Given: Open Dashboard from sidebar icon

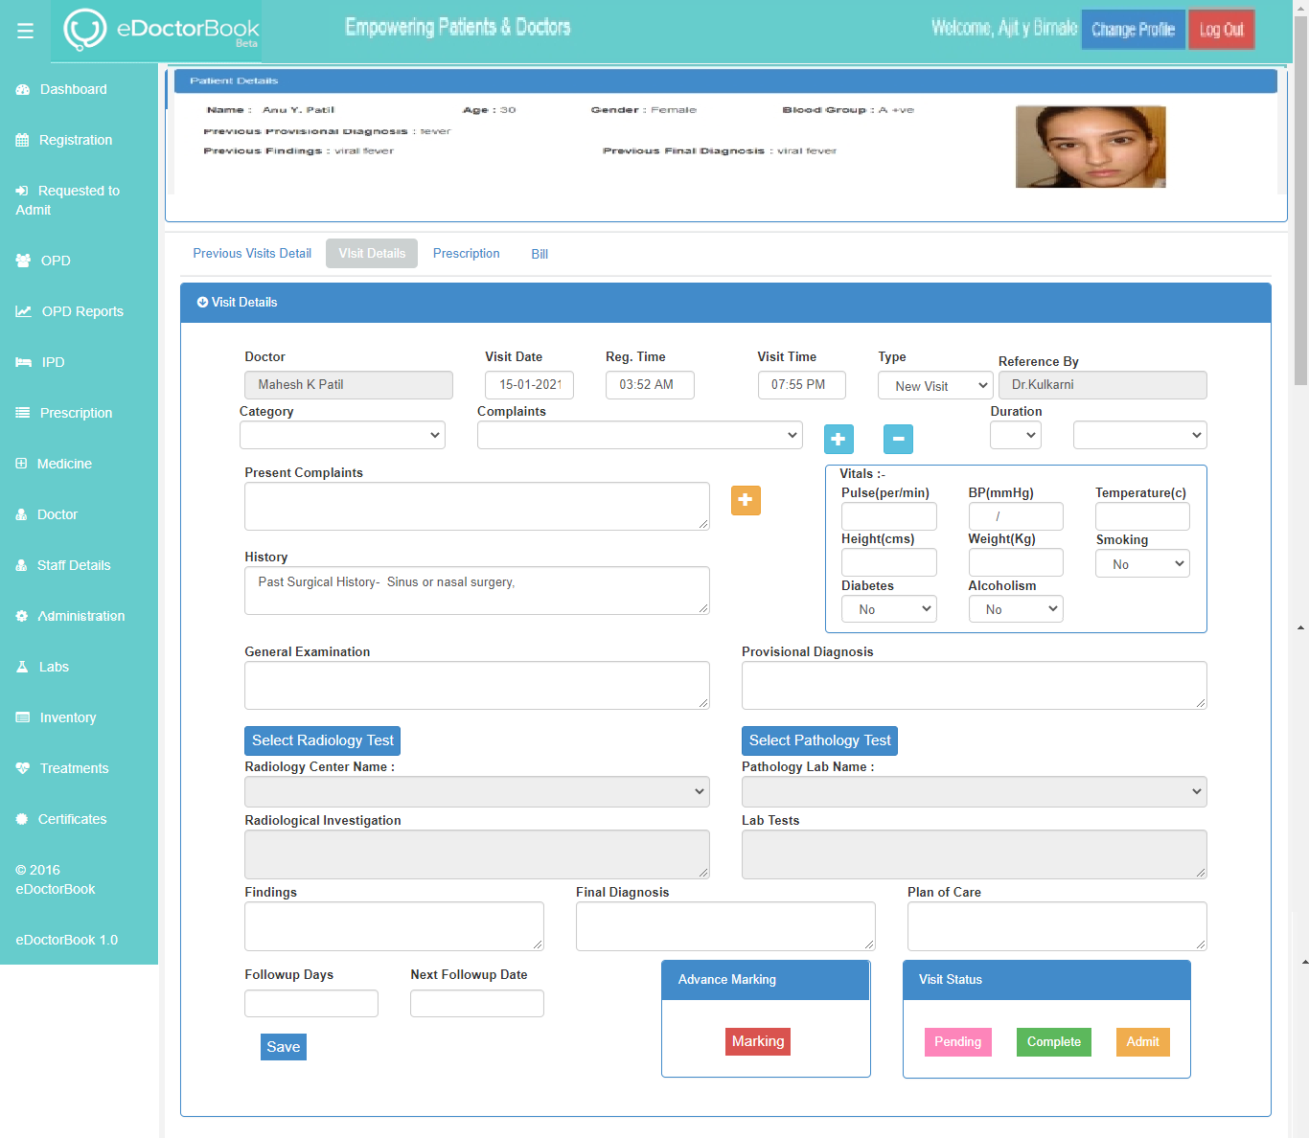Looking at the screenshot, I should (x=23, y=89).
